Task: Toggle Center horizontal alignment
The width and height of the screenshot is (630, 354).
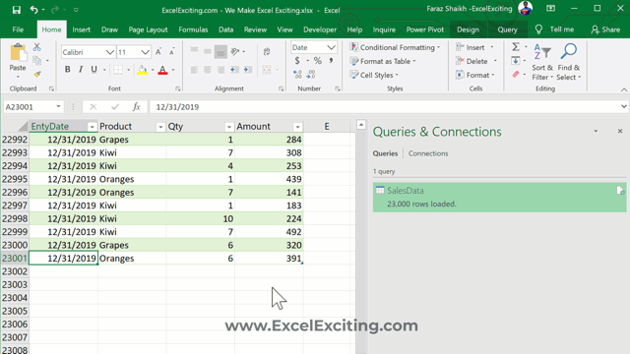Action: coord(208,70)
